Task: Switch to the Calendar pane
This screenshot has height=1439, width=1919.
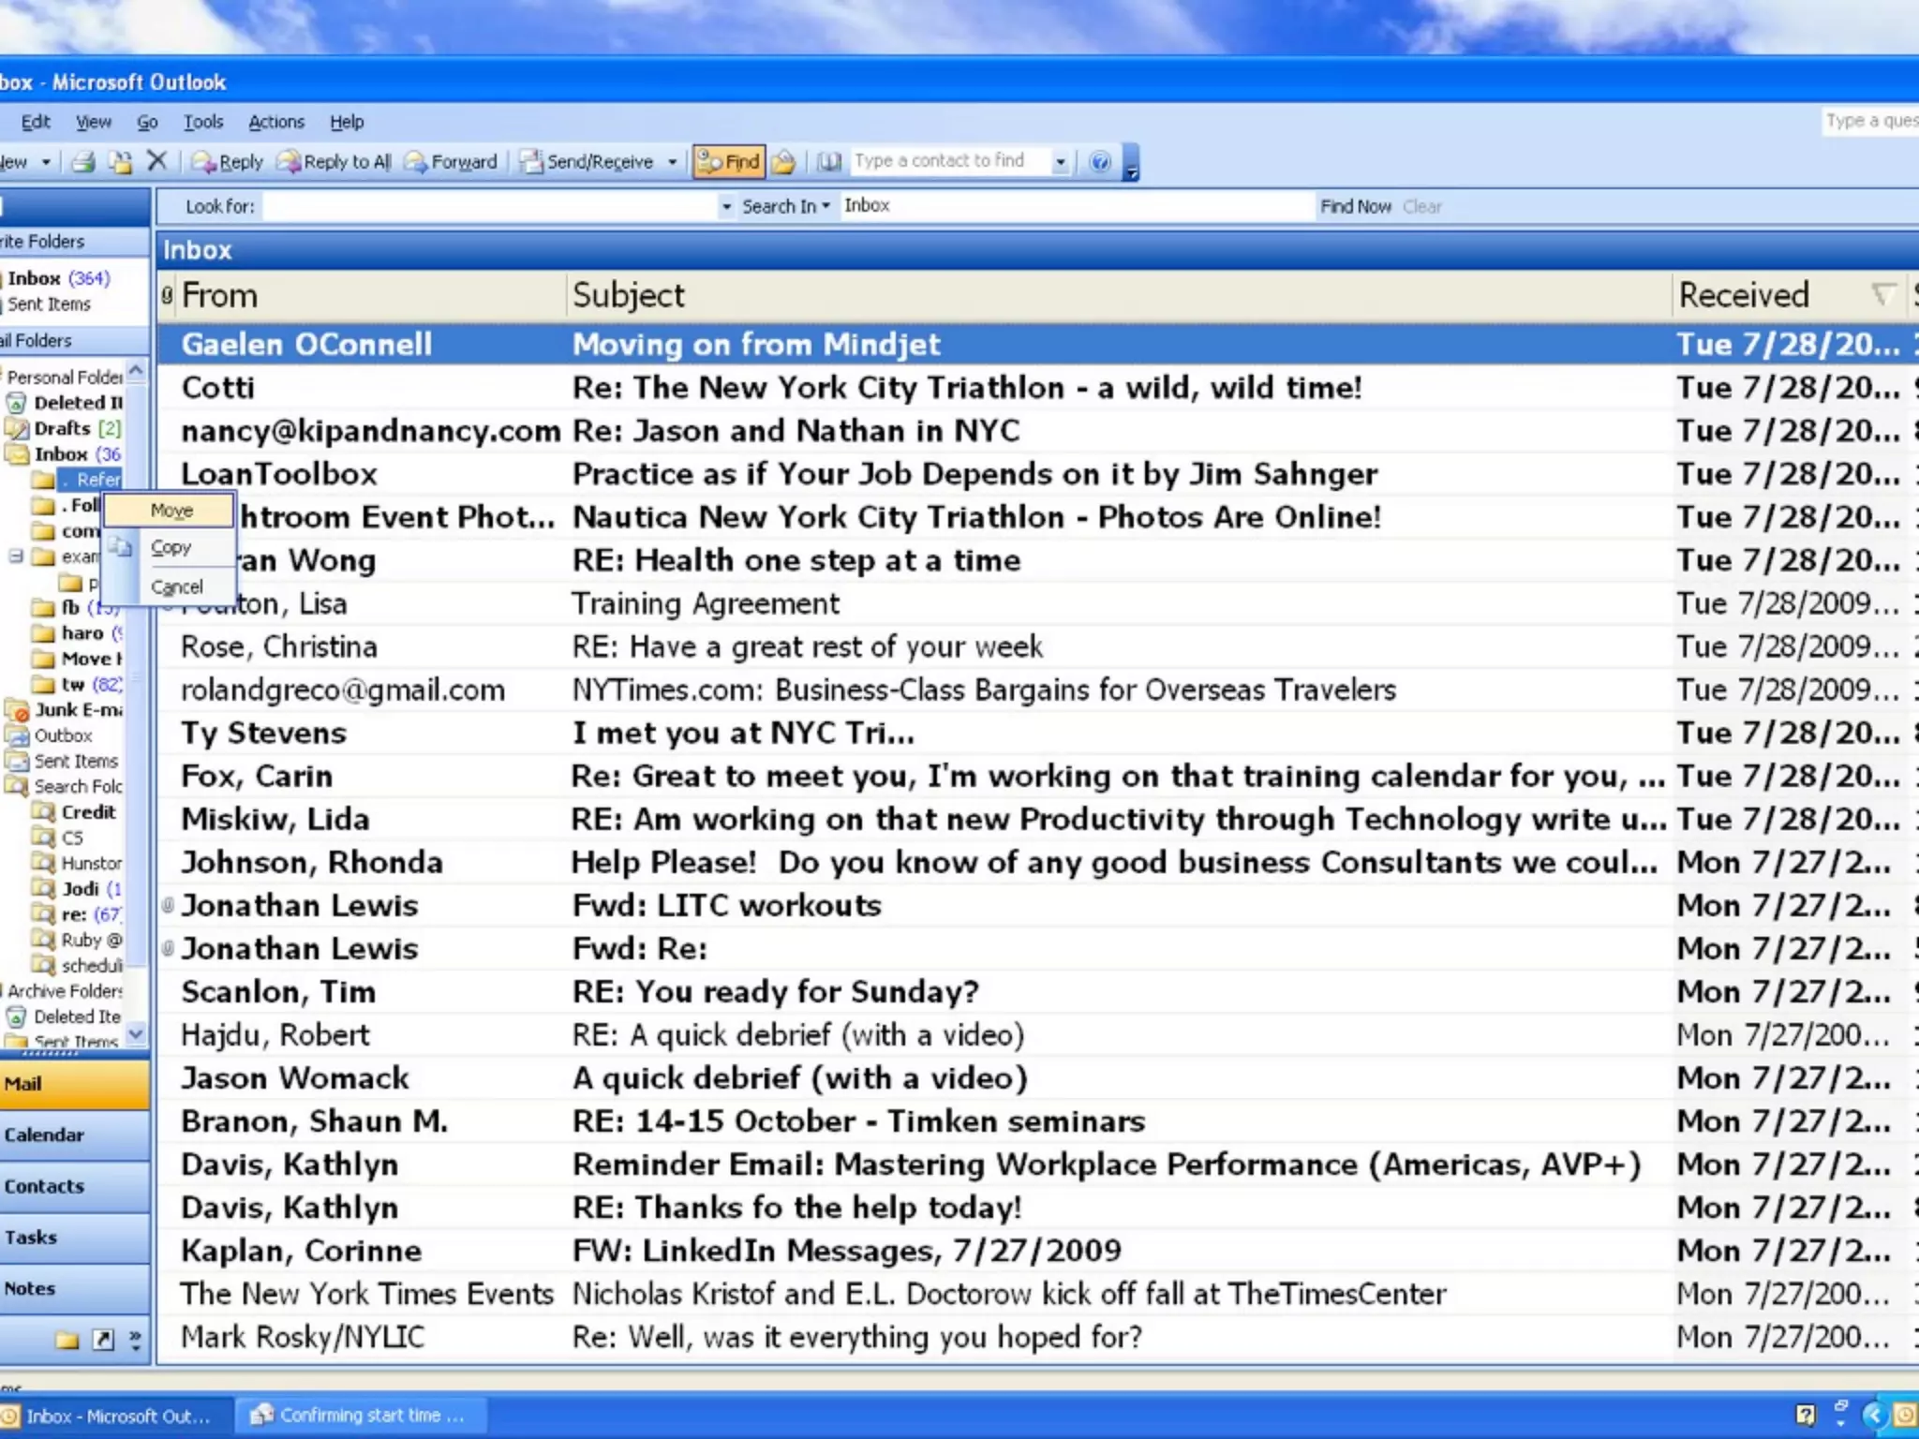Action: (x=44, y=1135)
